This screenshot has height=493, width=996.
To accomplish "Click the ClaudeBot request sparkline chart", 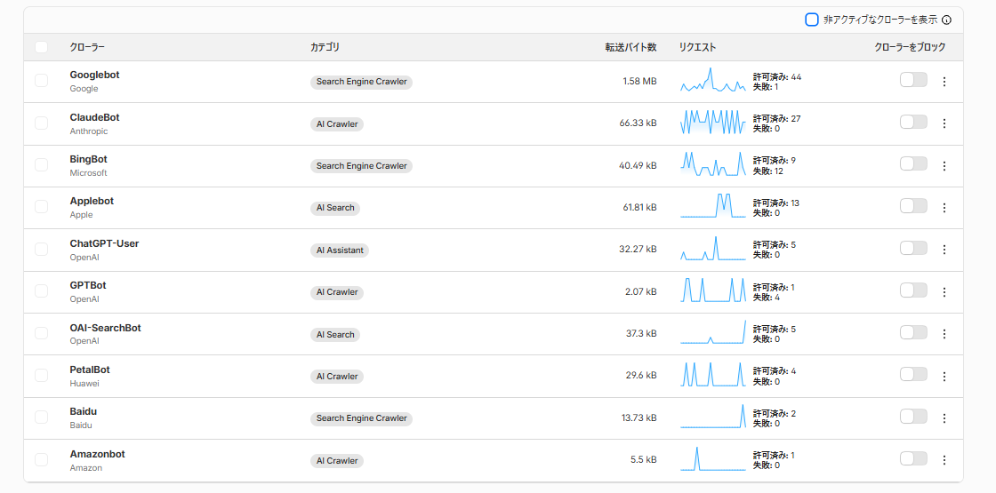I will [713, 122].
